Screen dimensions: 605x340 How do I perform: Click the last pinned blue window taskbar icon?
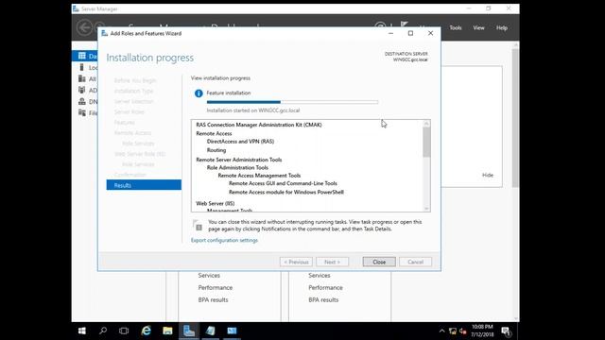tap(232, 331)
